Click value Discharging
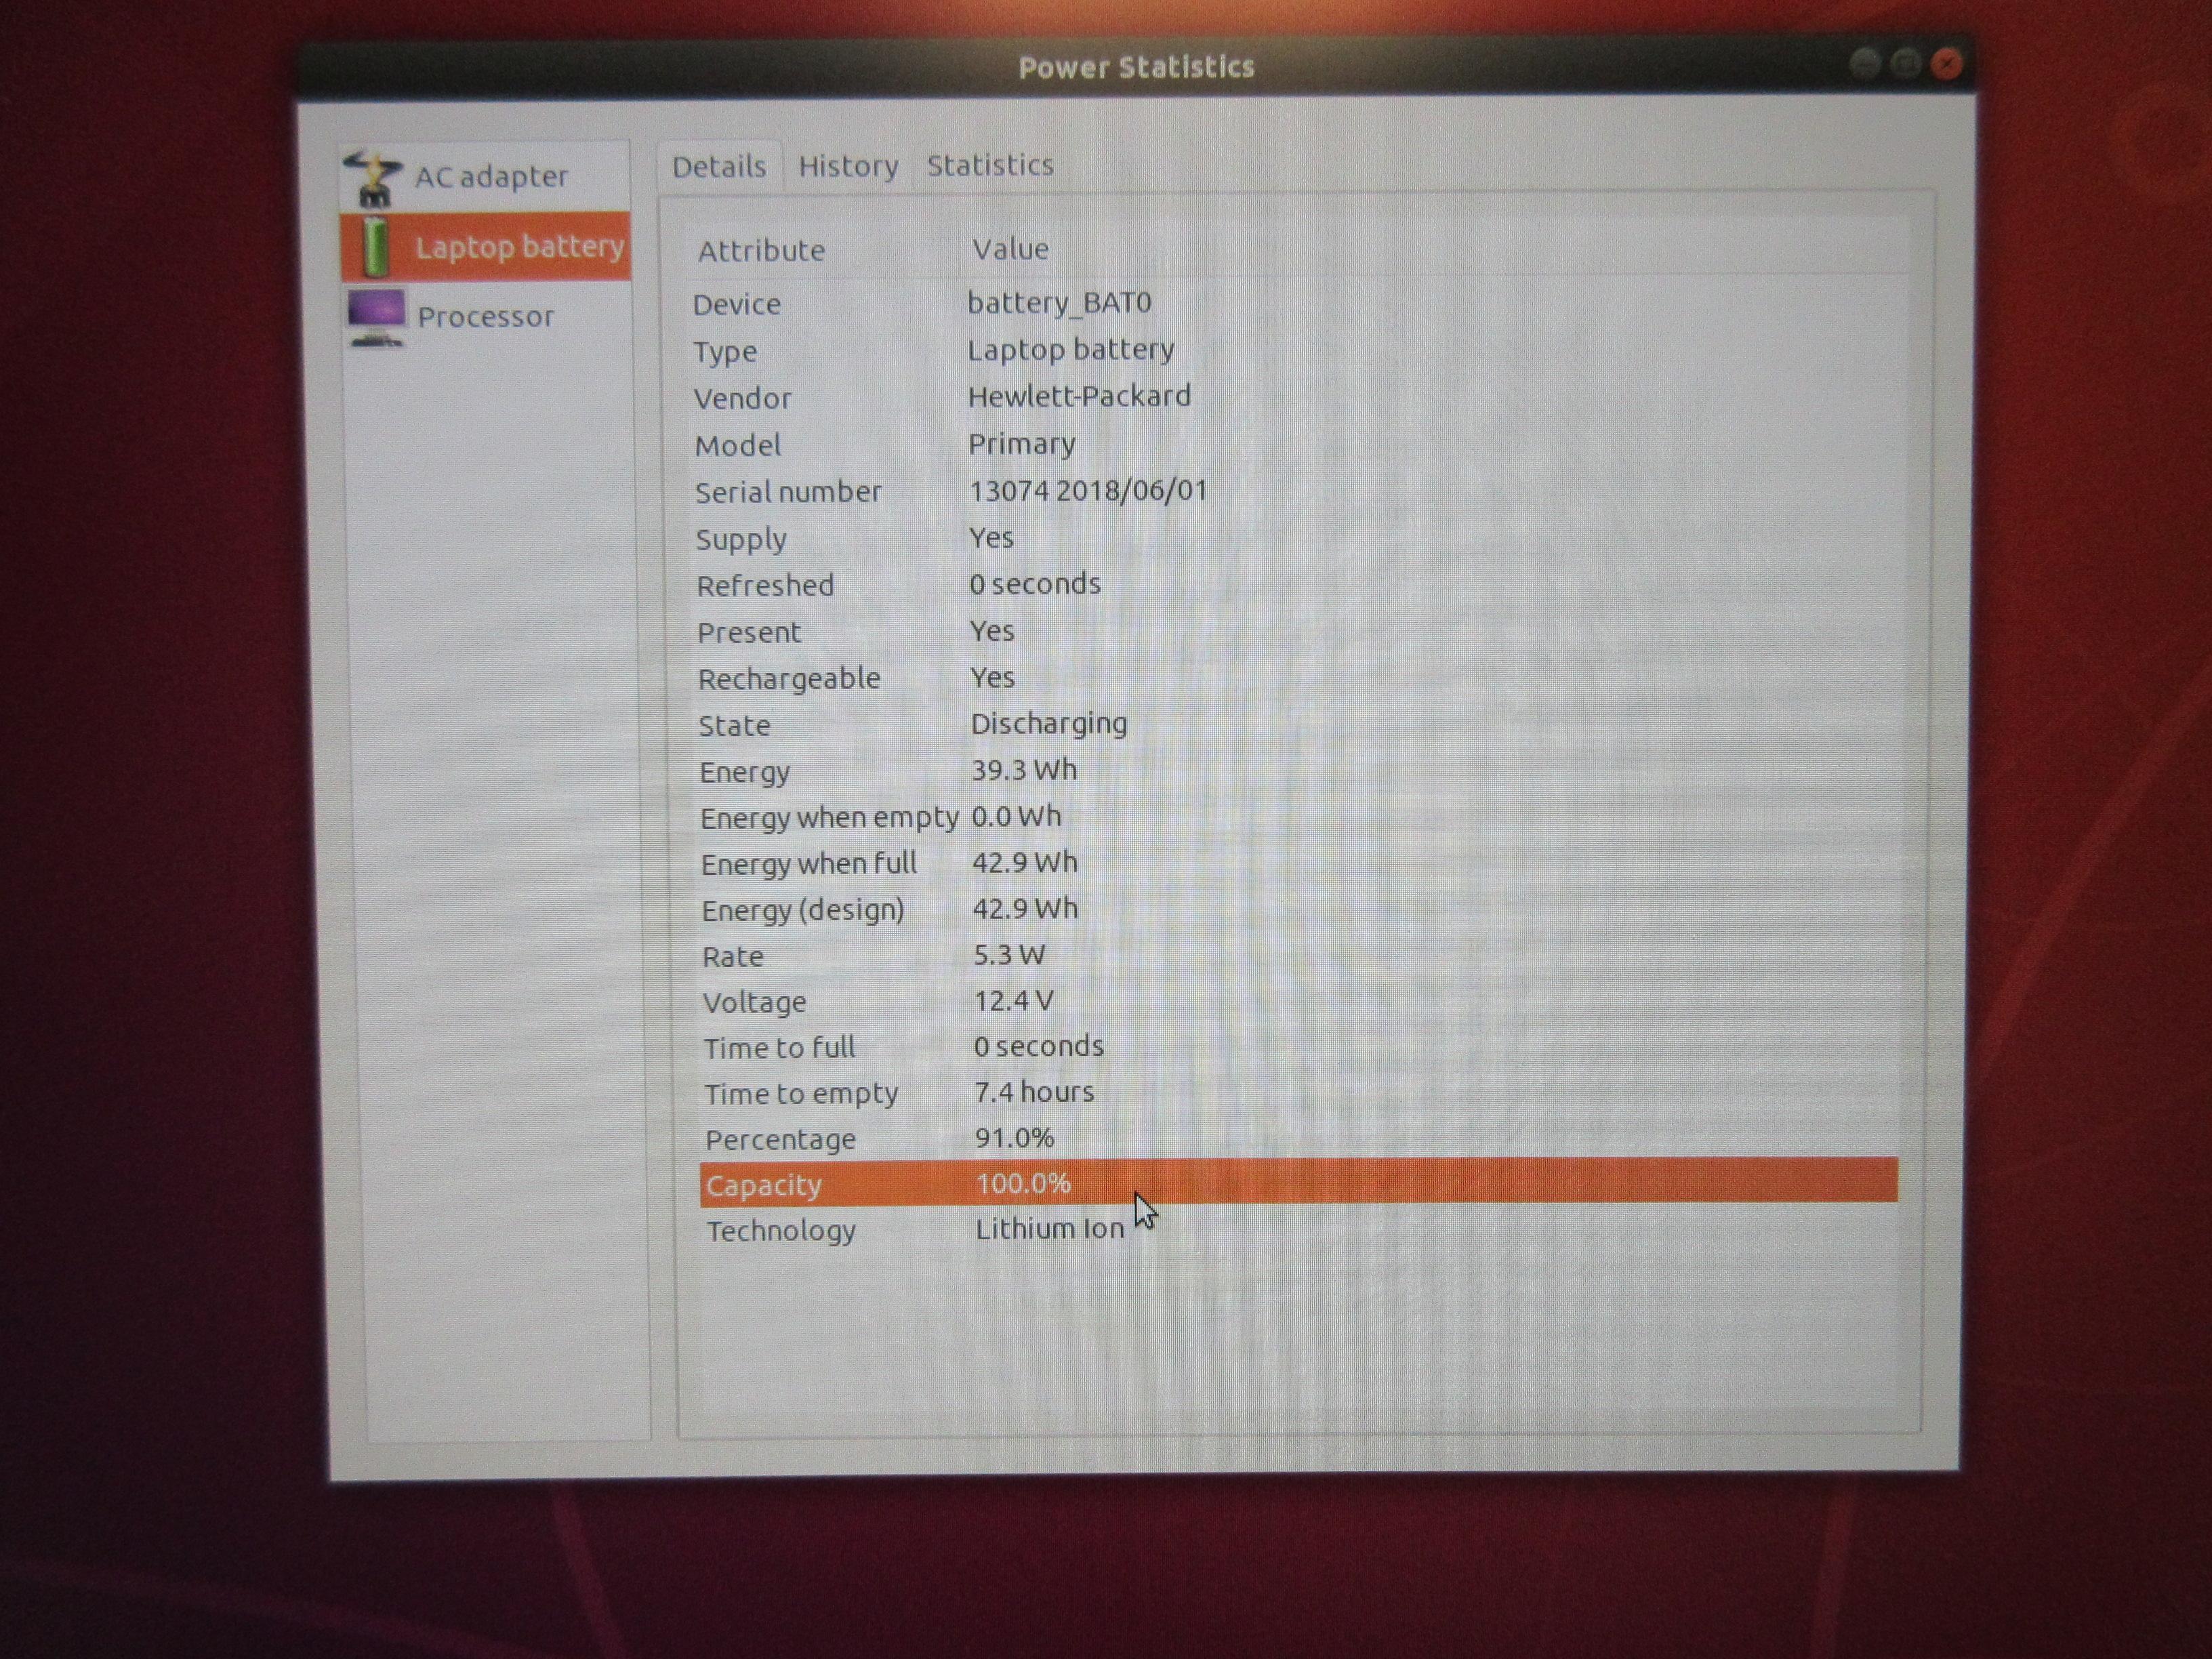Viewport: 2212px width, 1659px height. point(1049,724)
